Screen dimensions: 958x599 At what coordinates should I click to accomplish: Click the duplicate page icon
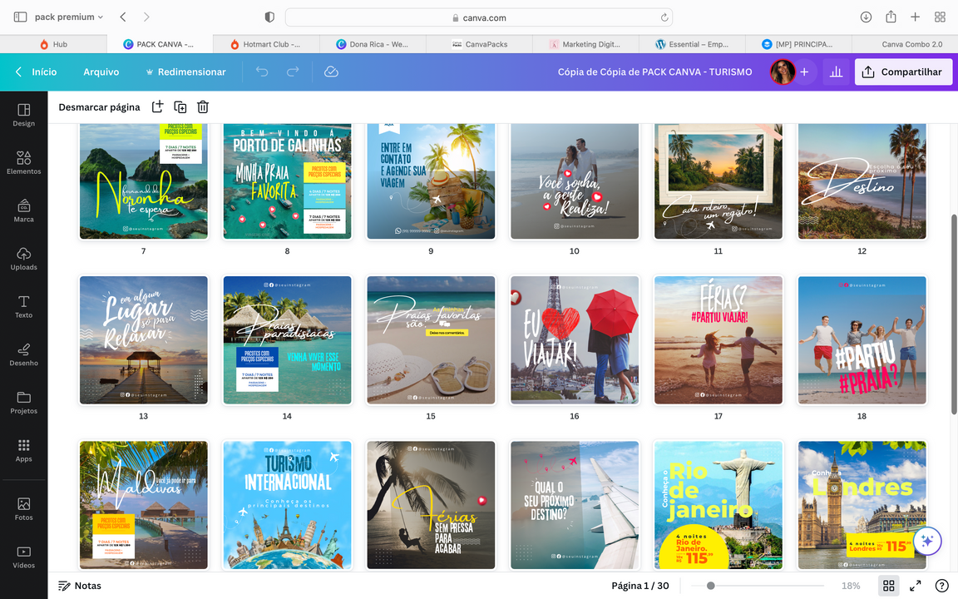coord(180,106)
